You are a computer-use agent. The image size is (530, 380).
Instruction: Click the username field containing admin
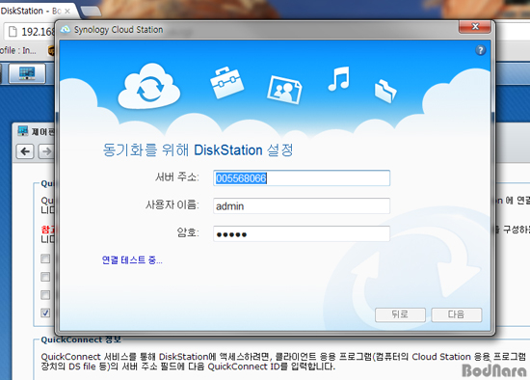coord(302,205)
